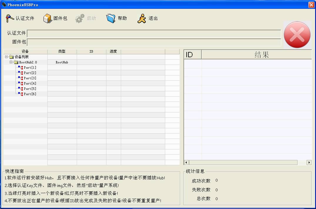The height and width of the screenshot is (209, 316).
Task: Select the Port[6] tree label
Action: 30,94
